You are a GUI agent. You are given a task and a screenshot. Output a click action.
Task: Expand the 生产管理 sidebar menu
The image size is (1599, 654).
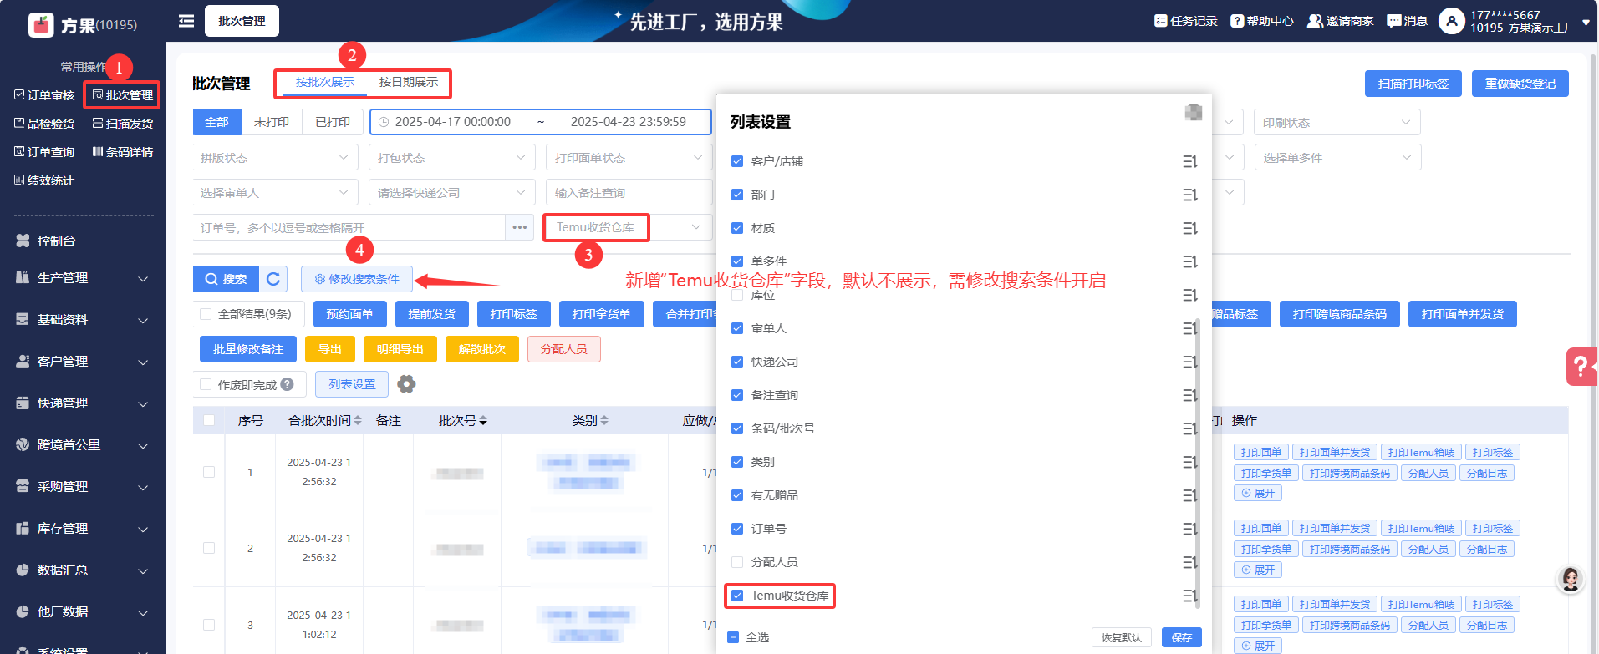(x=83, y=278)
